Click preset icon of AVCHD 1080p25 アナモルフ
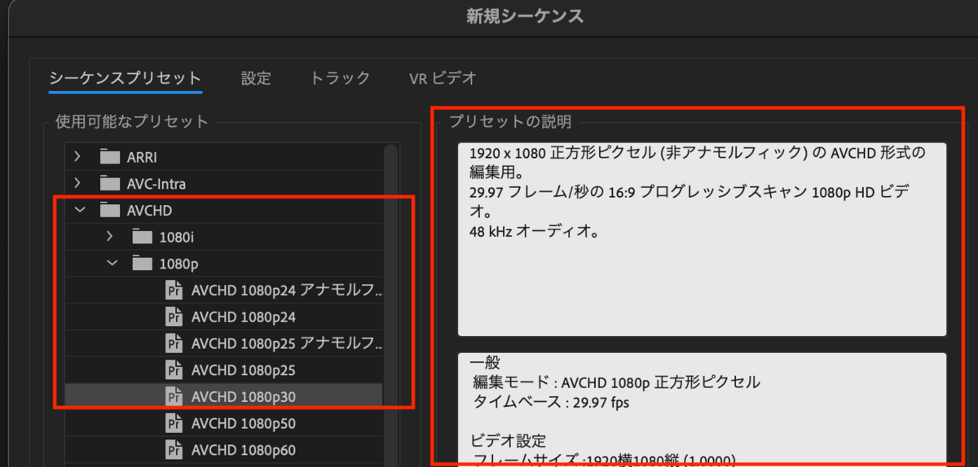The image size is (978, 467). coord(174,343)
